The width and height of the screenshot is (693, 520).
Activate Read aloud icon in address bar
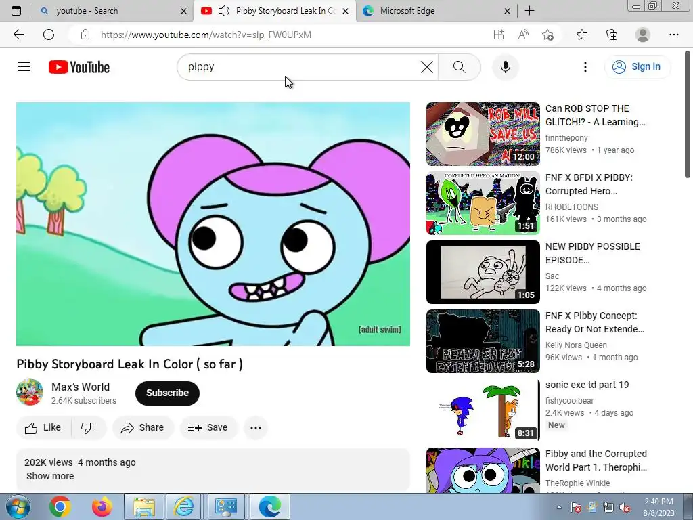pyautogui.click(x=523, y=35)
